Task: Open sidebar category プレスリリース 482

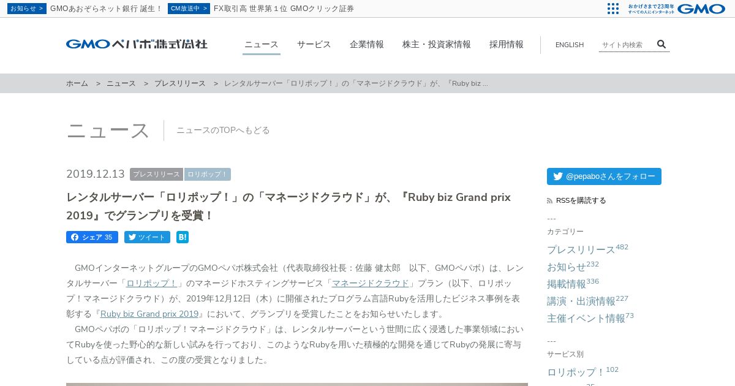Action: [x=587, y=249]
